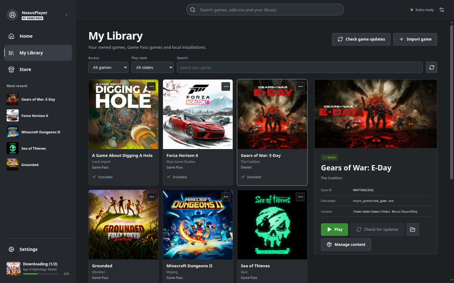Click the main page vertical scrollbar
This screenshot has height=283, width=454.
coord(451,102)
